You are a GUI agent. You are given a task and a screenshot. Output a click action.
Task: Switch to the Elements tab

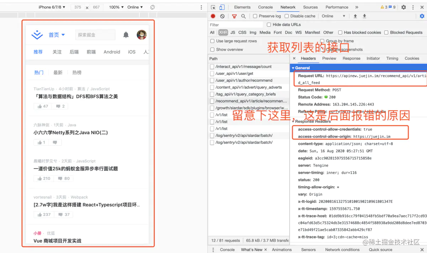(x=242, y=7)
